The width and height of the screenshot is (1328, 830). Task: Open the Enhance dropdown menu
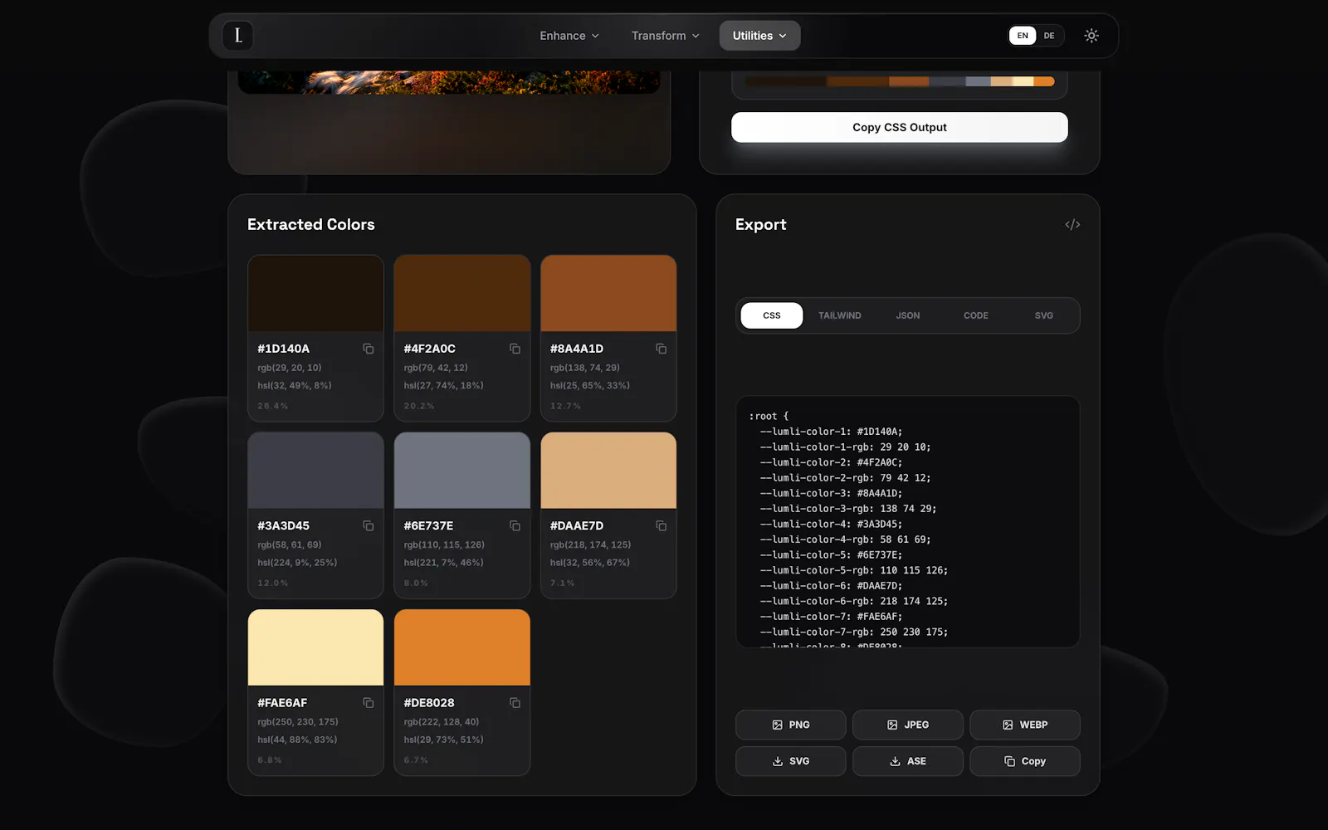[569, 36]
